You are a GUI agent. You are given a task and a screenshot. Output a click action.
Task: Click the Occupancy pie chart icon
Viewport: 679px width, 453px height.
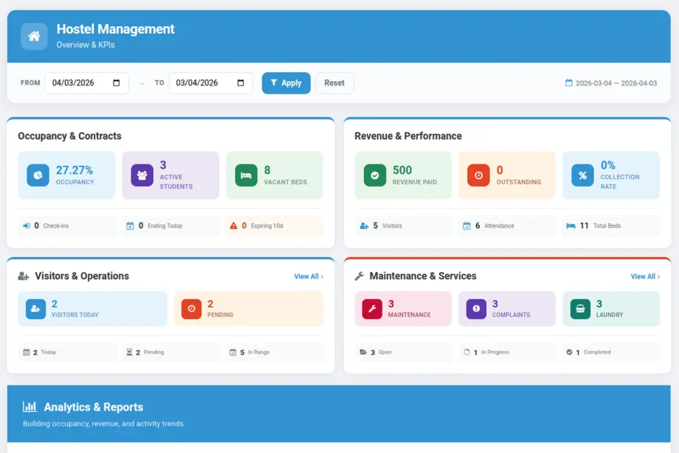(x=38, y=175)
